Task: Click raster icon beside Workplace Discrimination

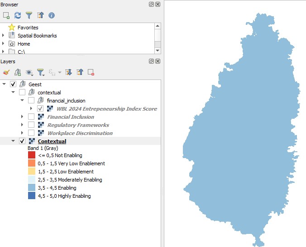Action: click(41, 133)
